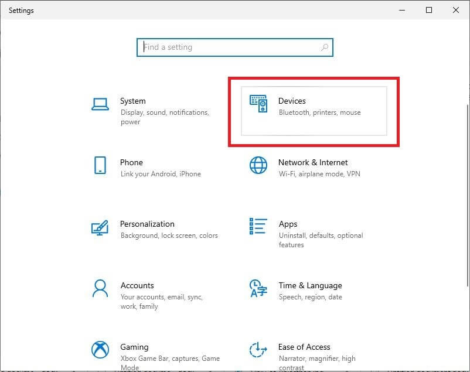Viewport: 470px width, 372px height.
Task: Open Gaming settings title
Action: (x=134, y=347)
